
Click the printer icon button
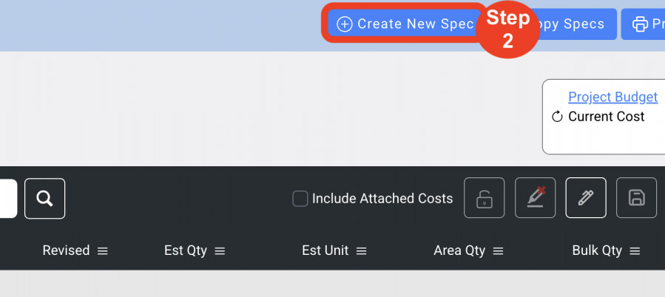(x=640, y=24)
